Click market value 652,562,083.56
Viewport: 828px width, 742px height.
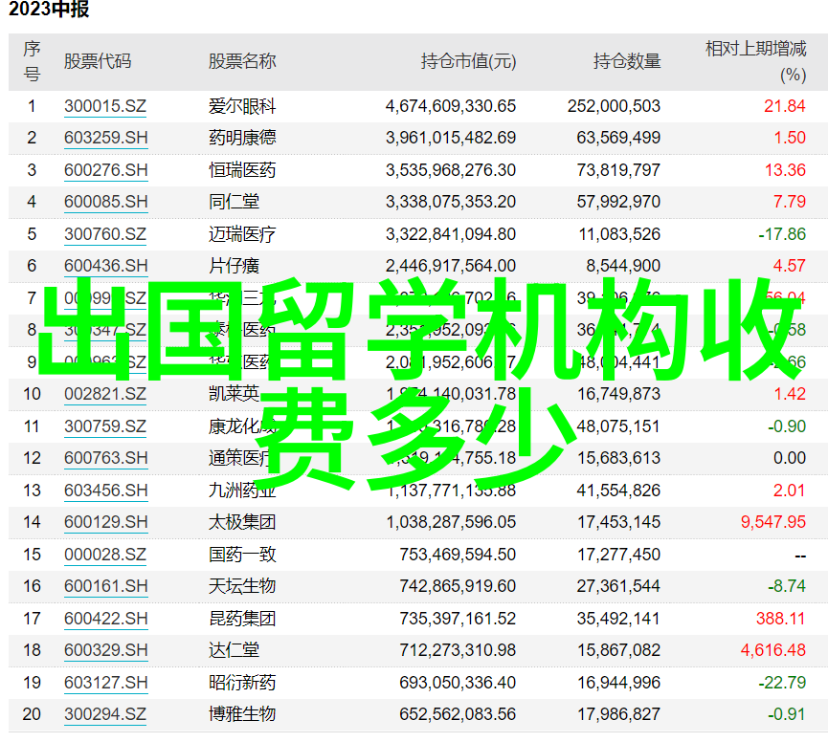pyautogui.click(x=458, y=714)
